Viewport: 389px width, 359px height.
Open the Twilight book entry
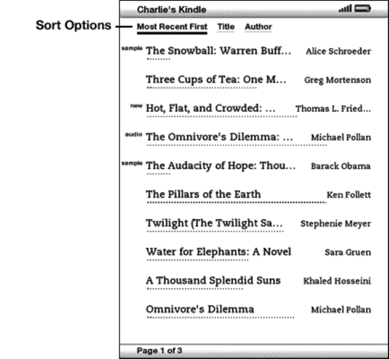tap(215, 223)
